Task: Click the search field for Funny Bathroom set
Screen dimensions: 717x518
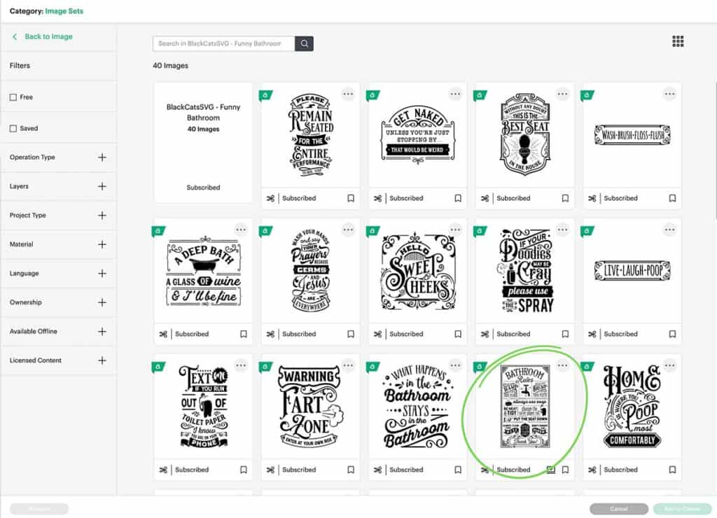Action: [223, 43]
